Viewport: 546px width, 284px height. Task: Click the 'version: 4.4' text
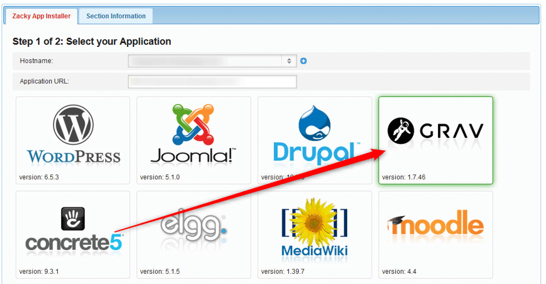(x=399, y=271)
